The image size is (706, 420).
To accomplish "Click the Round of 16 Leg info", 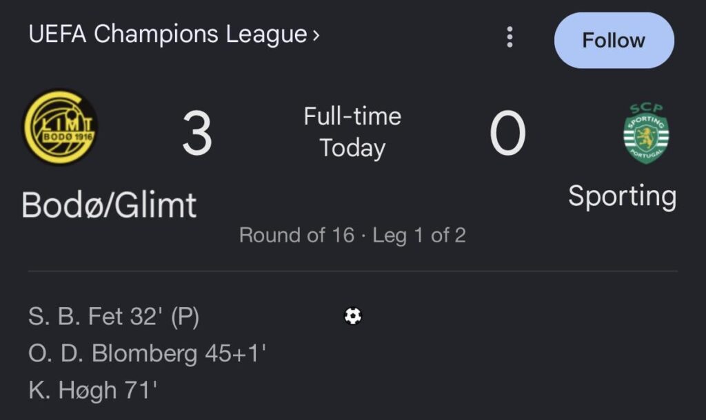I will (x=352, y=235).
